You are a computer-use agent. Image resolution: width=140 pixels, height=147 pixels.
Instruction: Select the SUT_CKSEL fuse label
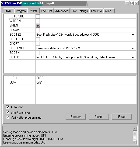[18, 57]
